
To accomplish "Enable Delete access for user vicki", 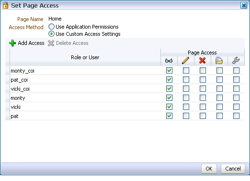I will 203,107.
